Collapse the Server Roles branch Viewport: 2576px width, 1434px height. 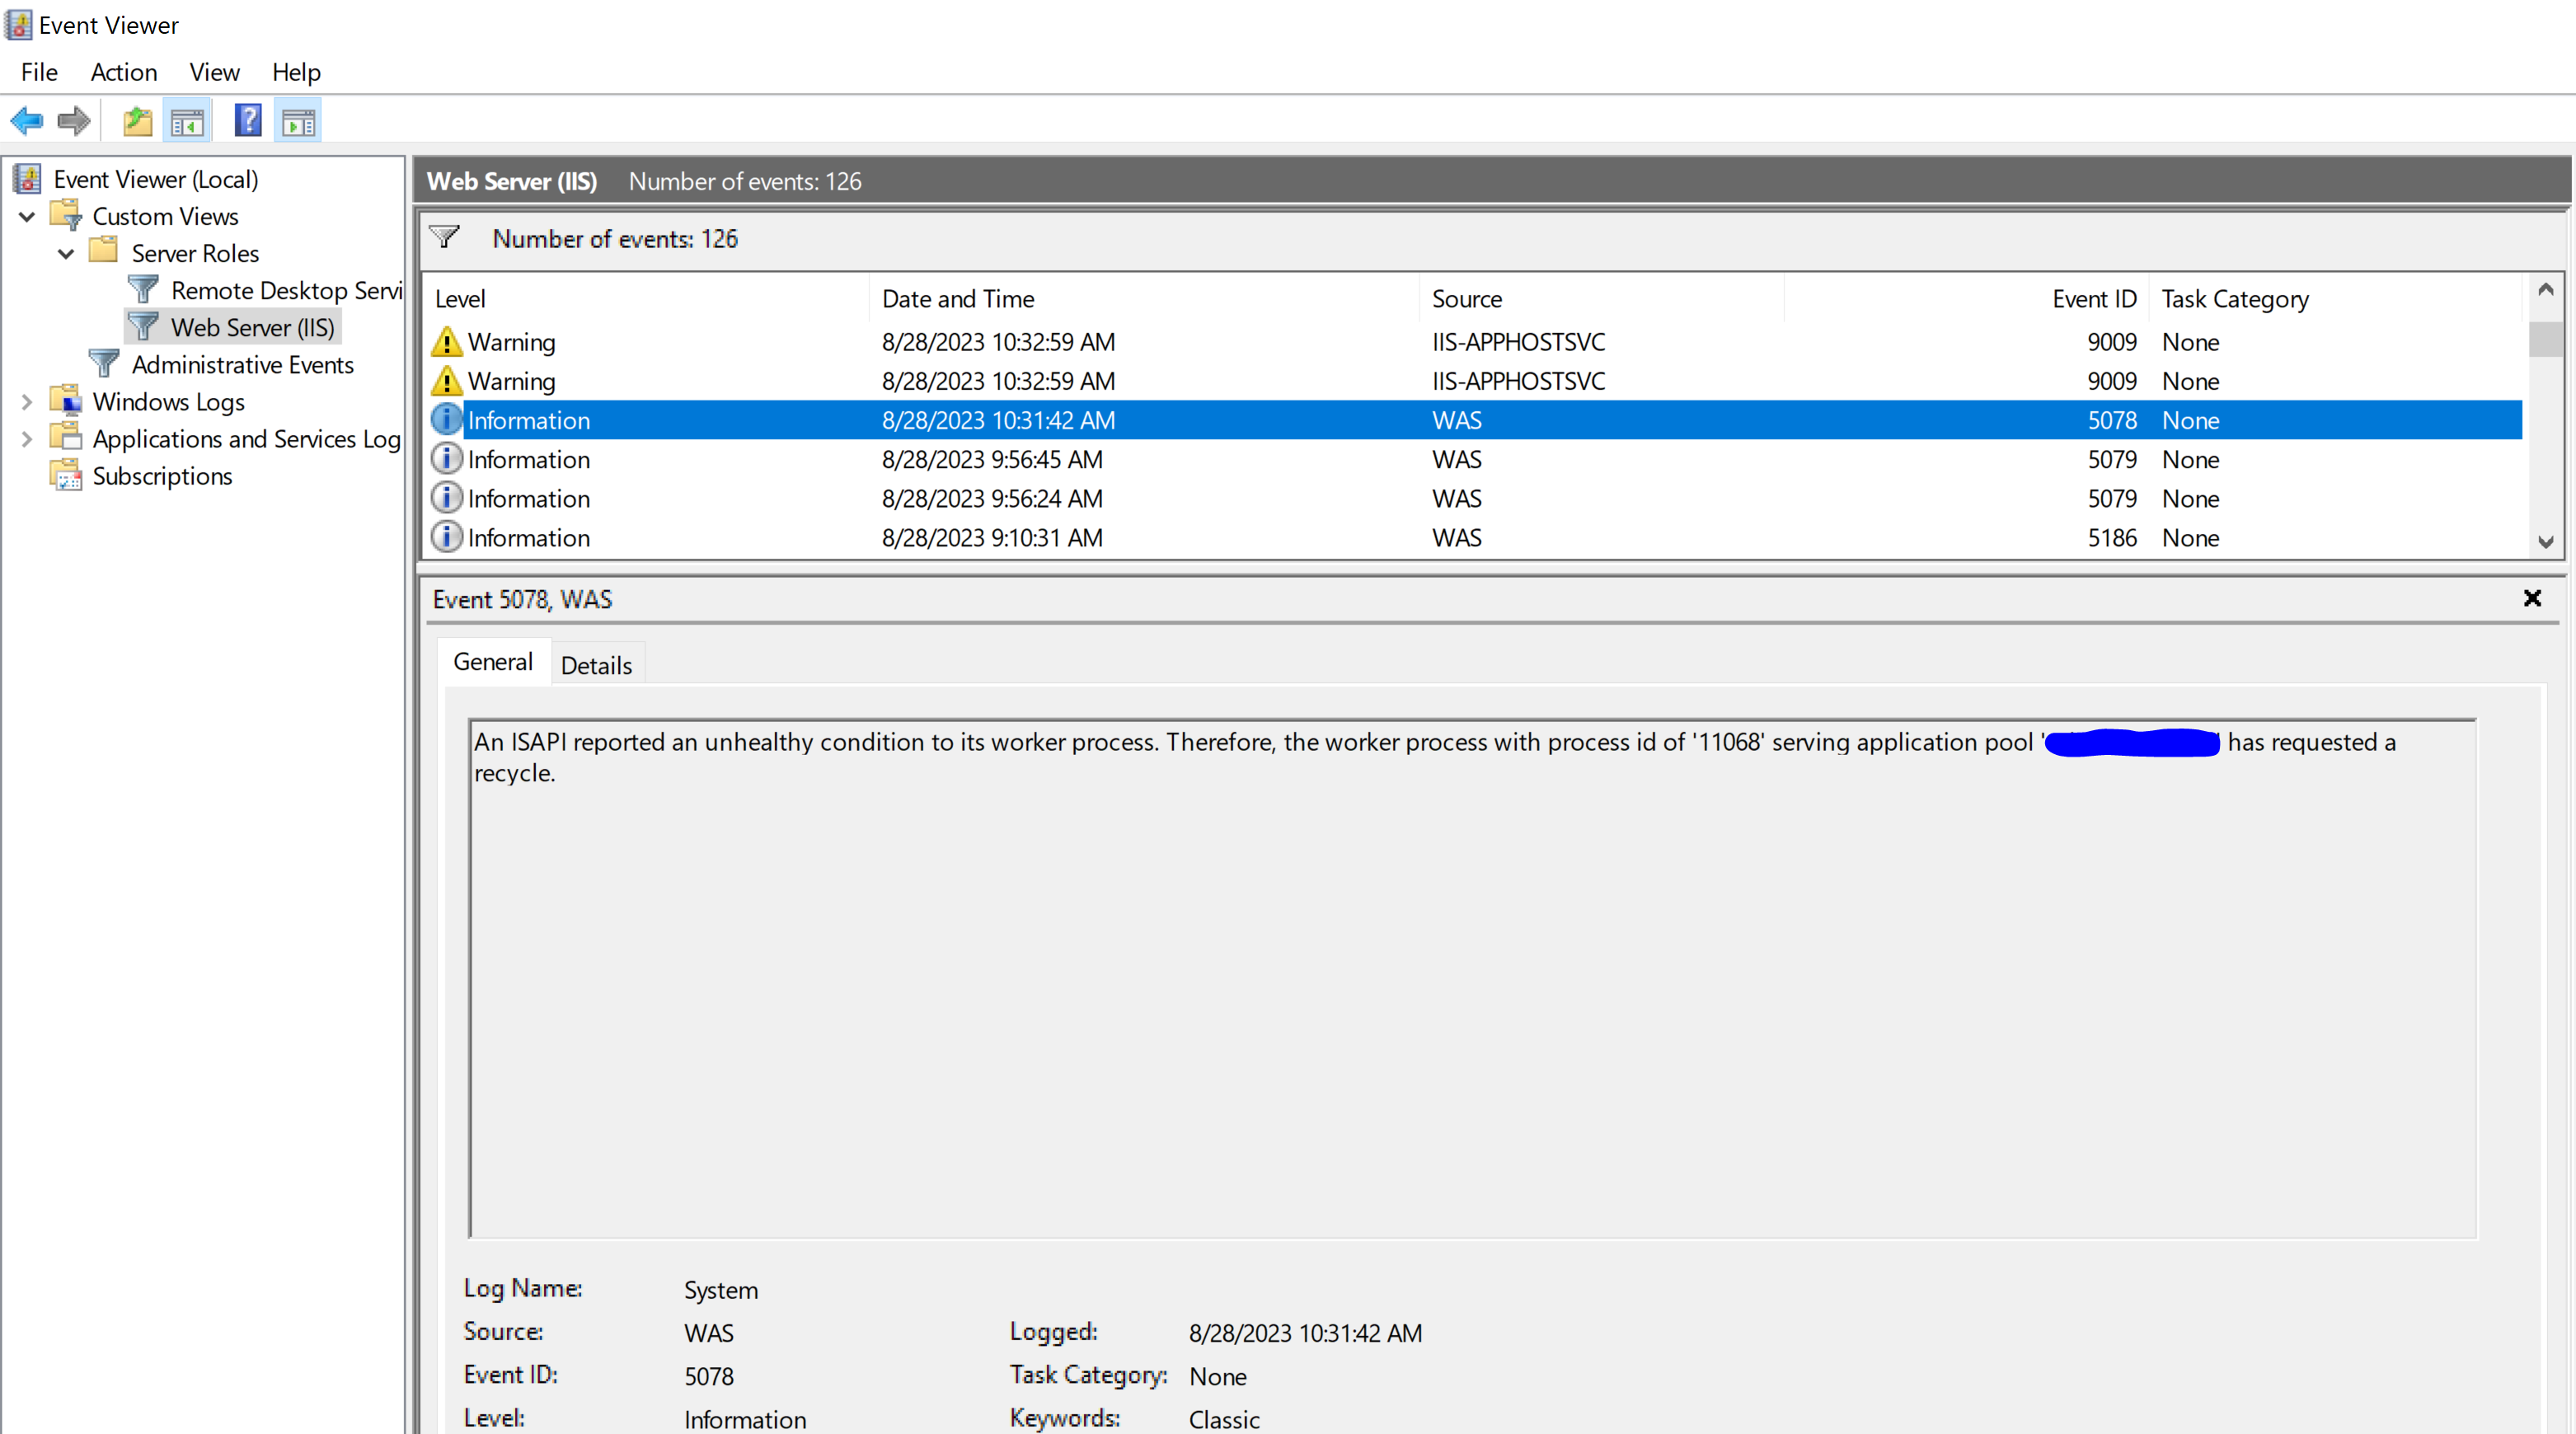tap(65, 252)
